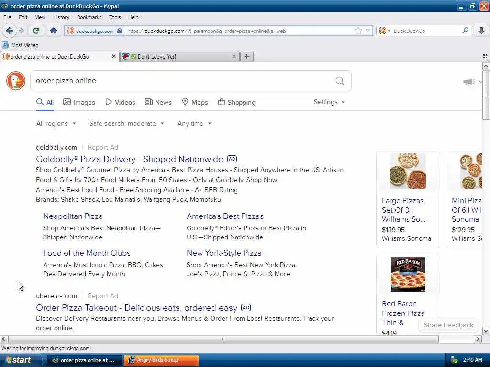Select the Maps search category
This screenshot has width=490, height=367.
click(x=195, y=102)
